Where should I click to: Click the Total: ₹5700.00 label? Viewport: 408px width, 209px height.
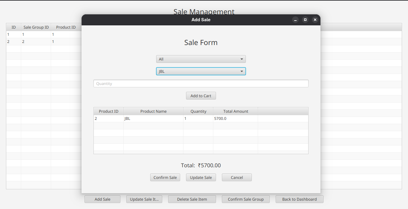[x=201, y=165]
